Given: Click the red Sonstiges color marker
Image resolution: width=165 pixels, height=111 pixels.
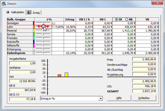Looking at the screenshot, I should point(34,23).
